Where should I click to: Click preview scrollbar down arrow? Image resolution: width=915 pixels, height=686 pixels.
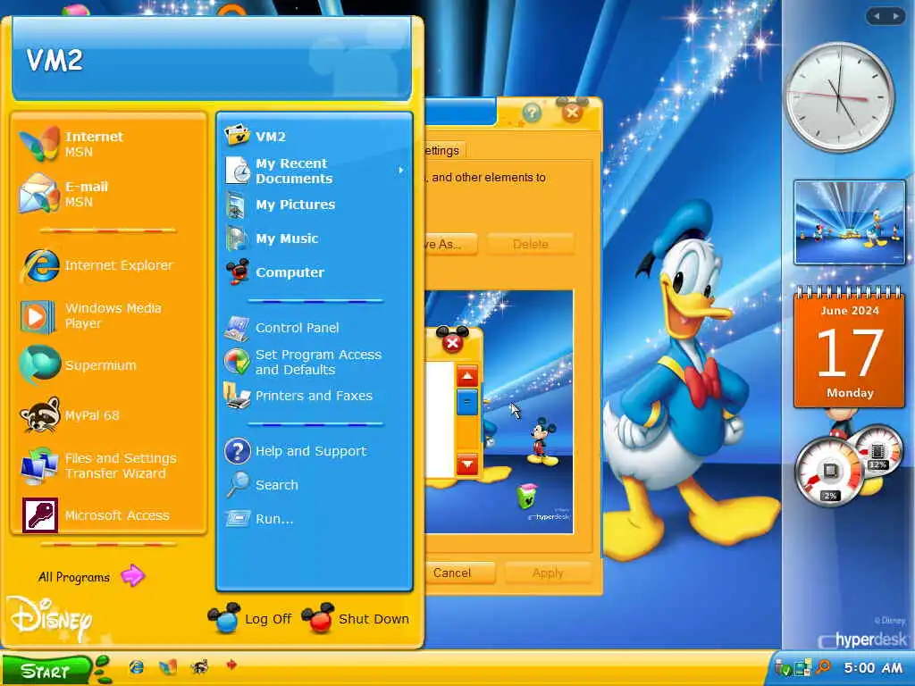(x=467, y=464)
